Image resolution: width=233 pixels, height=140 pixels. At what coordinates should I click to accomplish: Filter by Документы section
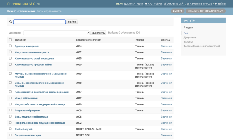tap(190, 38)
